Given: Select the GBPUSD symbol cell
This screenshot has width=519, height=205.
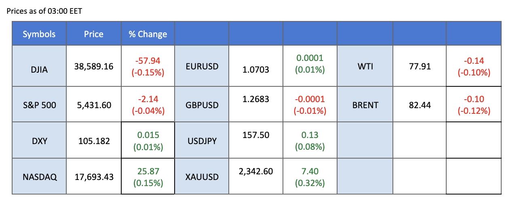Looking at the screenshot, I should [202, 105].
